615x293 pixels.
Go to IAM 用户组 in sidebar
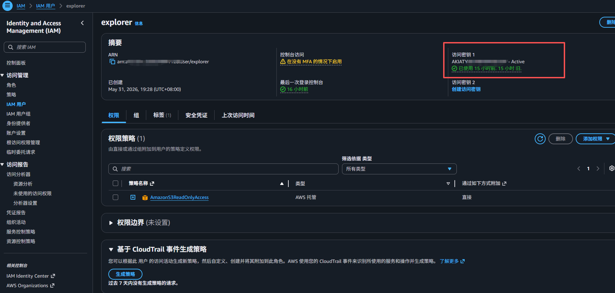coord(18,114)
